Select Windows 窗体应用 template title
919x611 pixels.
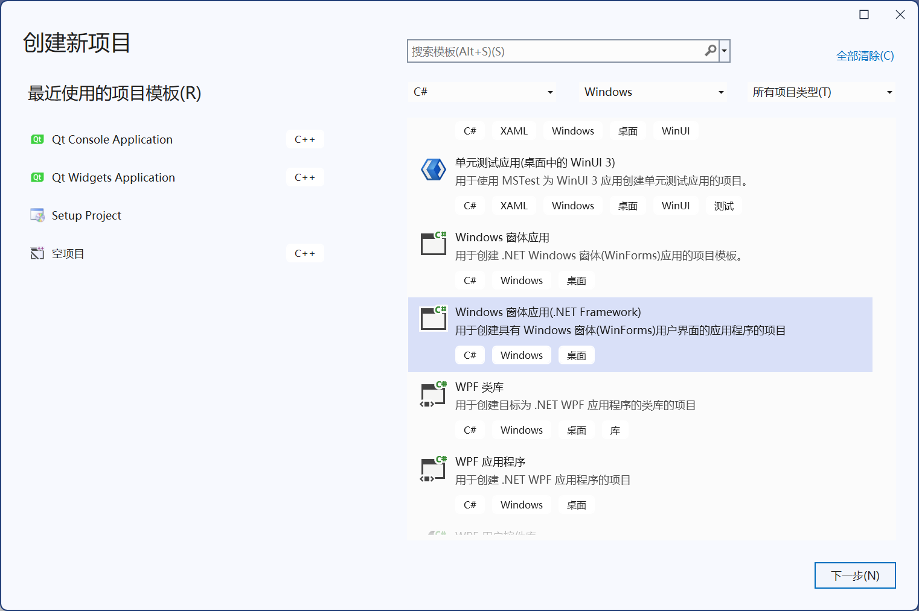pyautogui.click(x=502, y=237)
